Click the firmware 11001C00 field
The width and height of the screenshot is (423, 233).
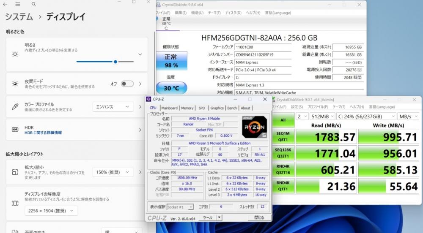pos(263,47)
